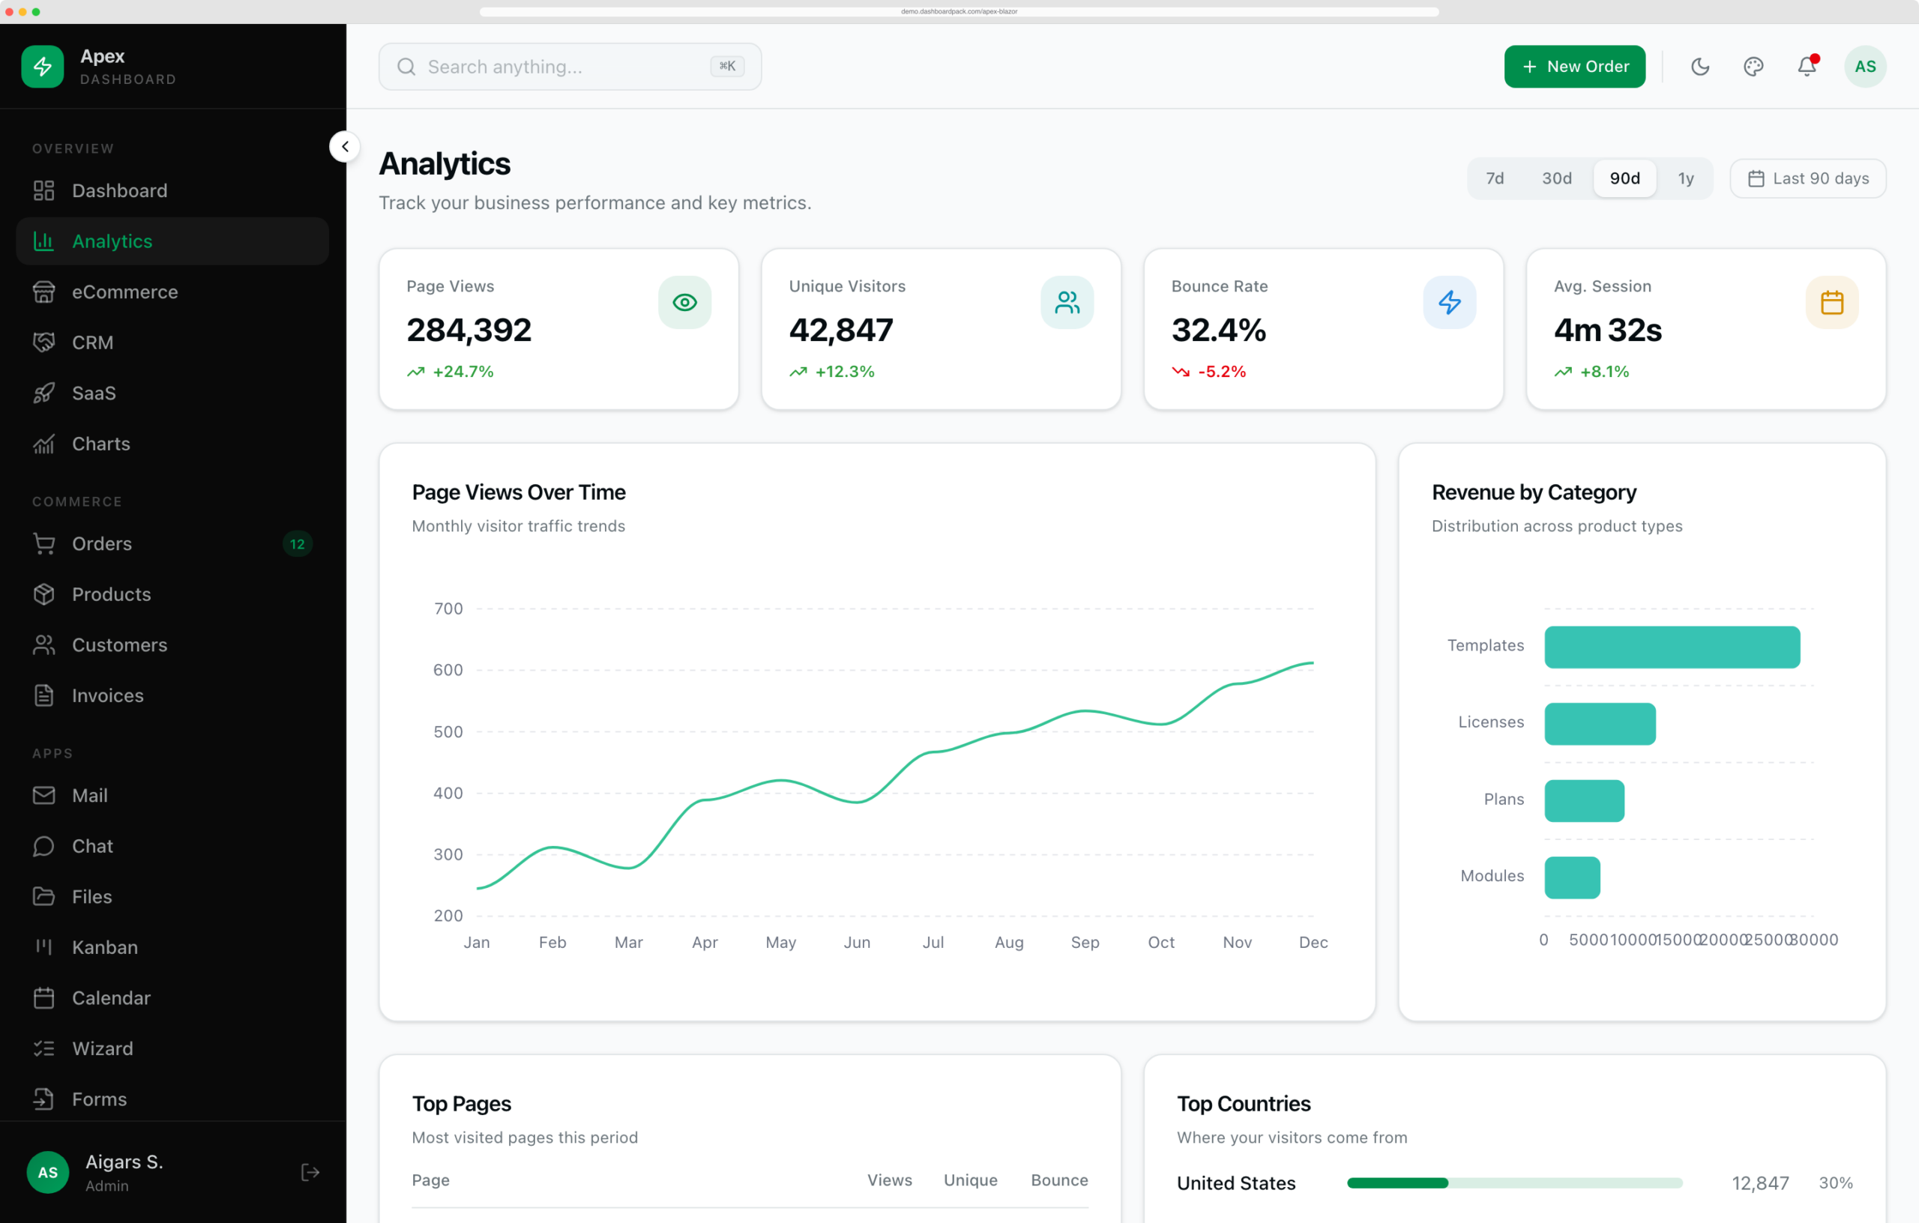Click the Bounce column header

pyautogui.click(x=1059, y=1180)
